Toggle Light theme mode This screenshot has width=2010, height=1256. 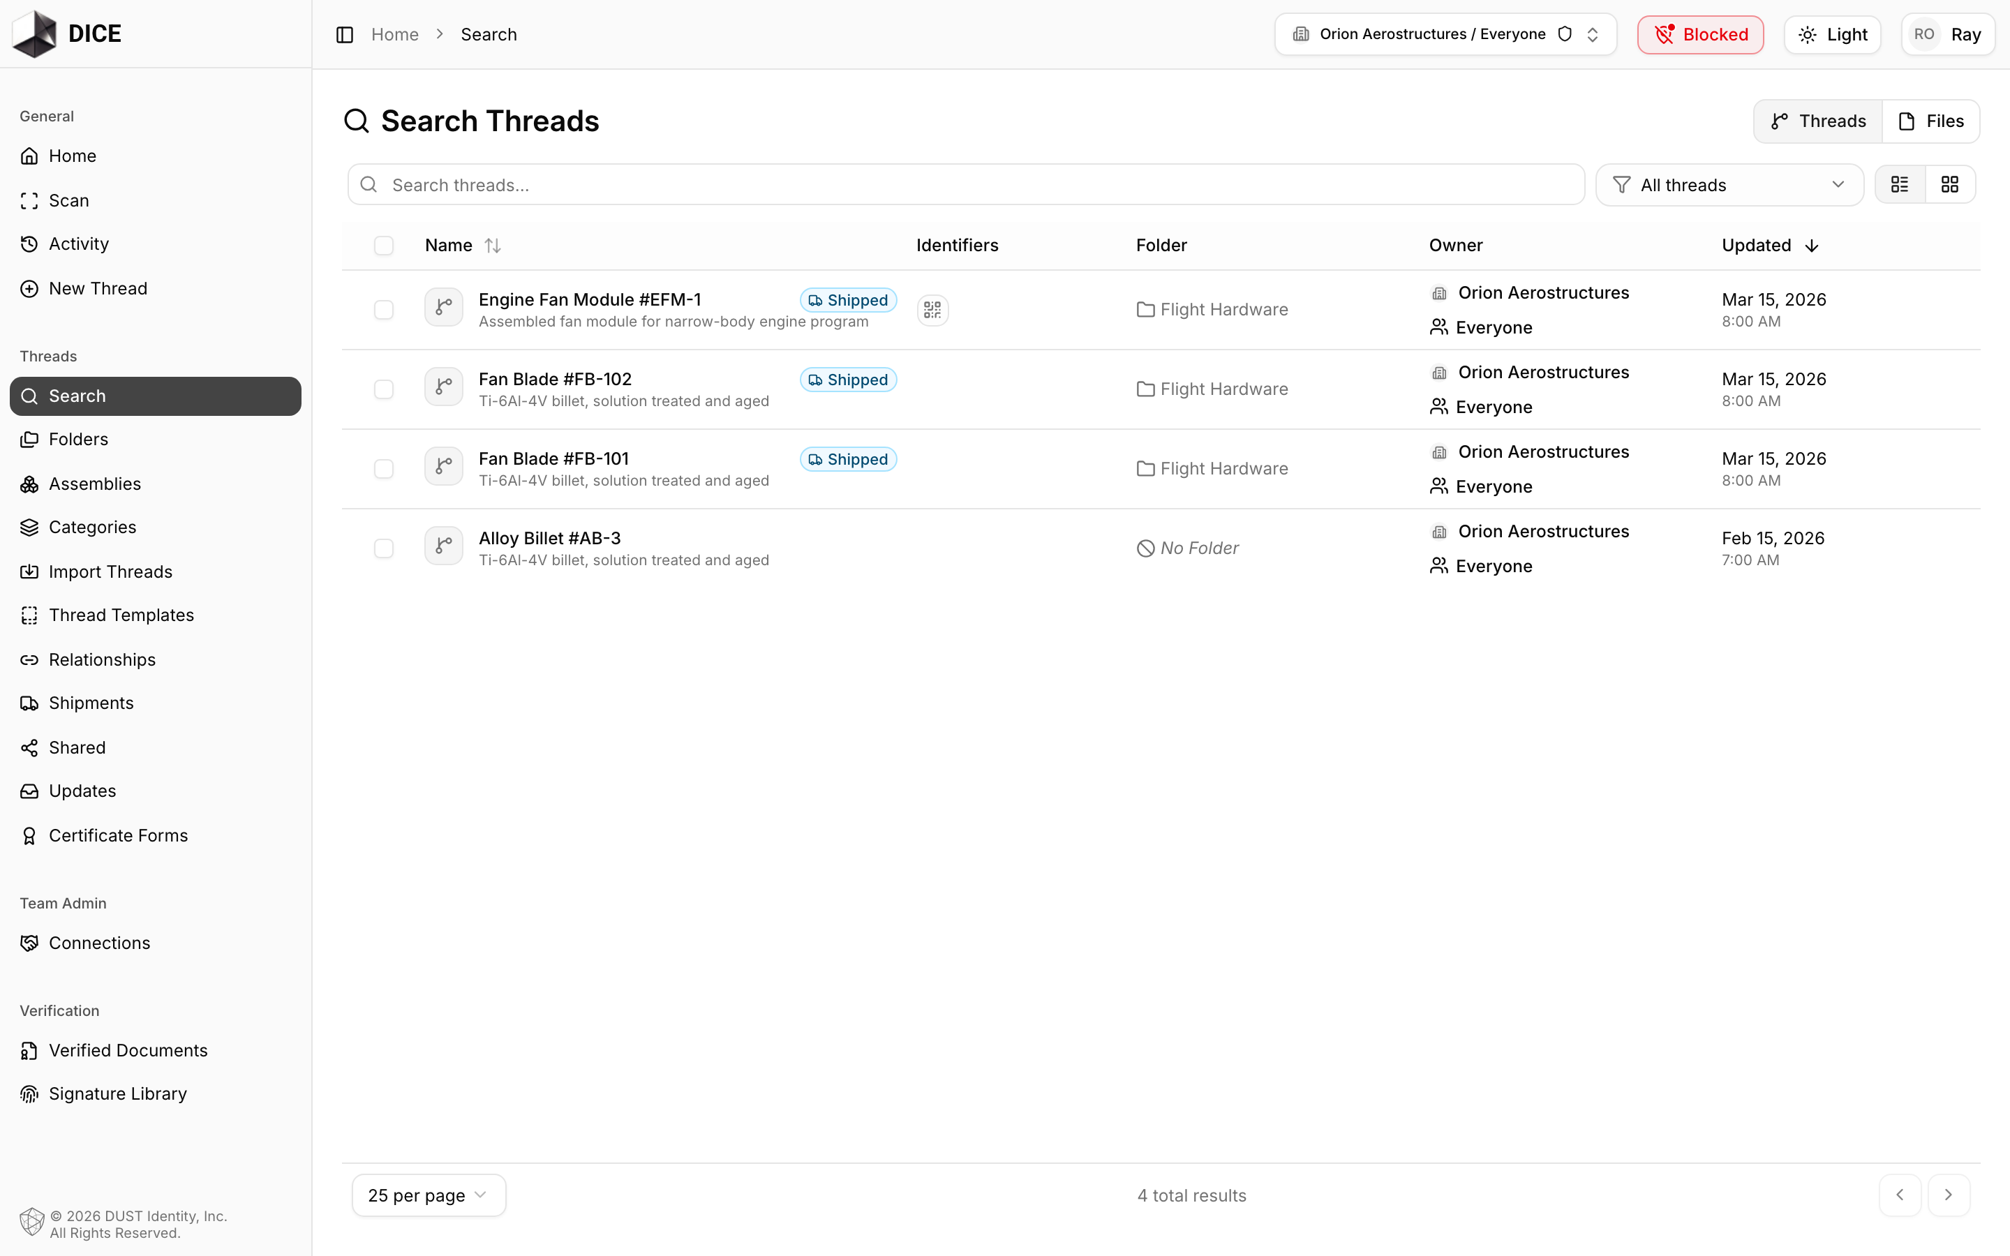tap(1832, 35)
